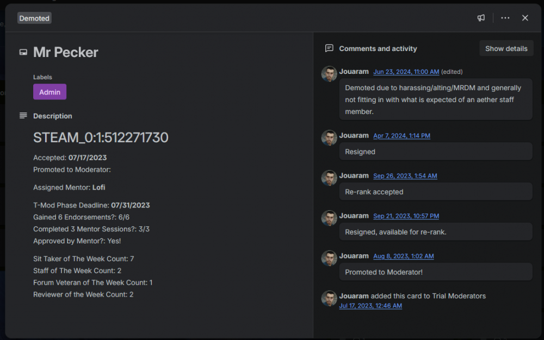Screen dimensions: 544x340
Task: Open the feedback megaphone icon
Action: pyautogui.click(x=481, y=18)
